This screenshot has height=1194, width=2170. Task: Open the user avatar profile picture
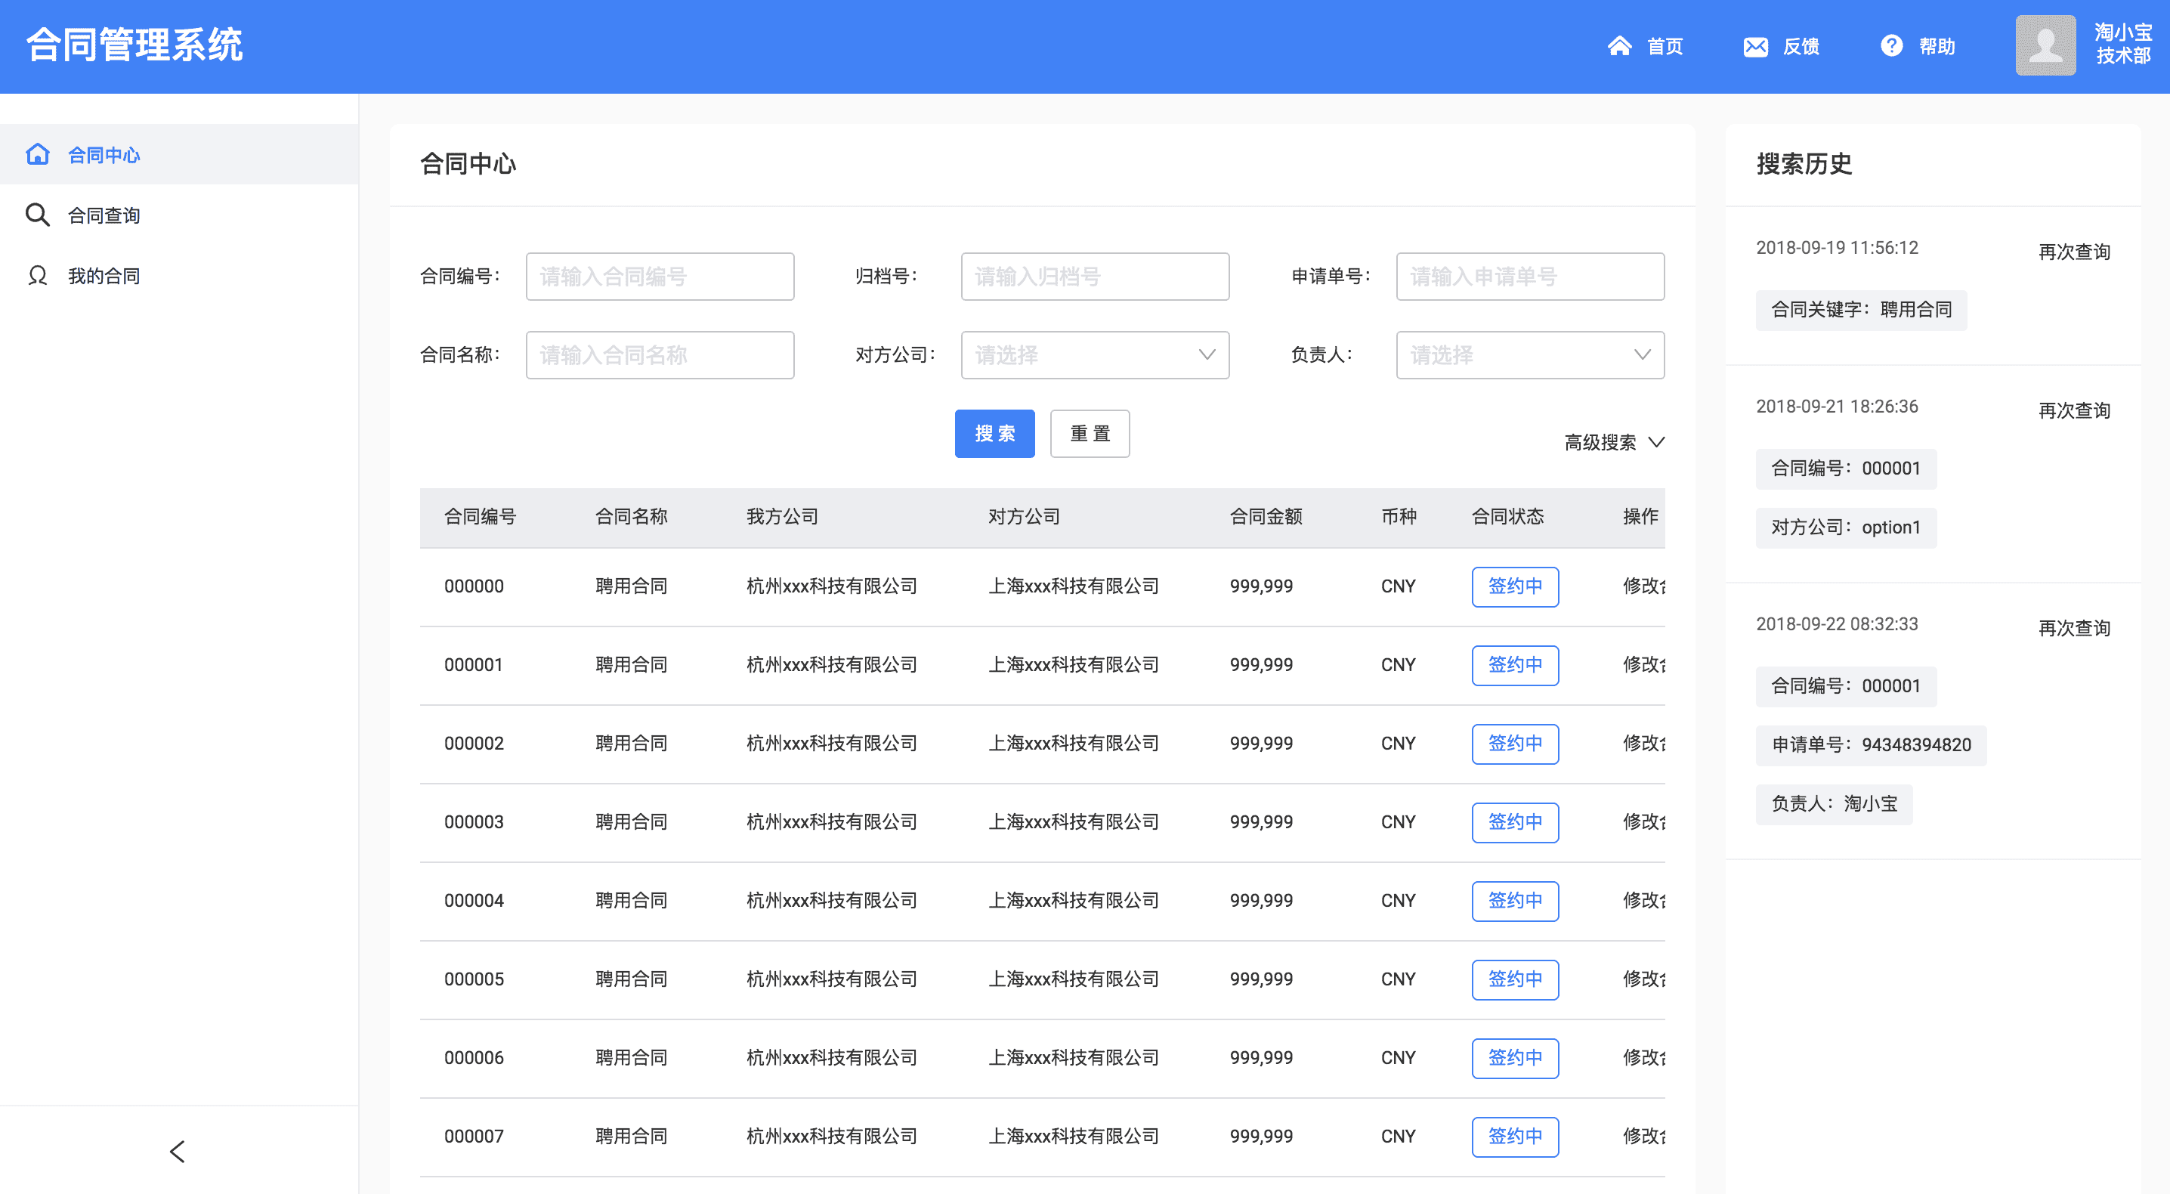click(2045, 45)
